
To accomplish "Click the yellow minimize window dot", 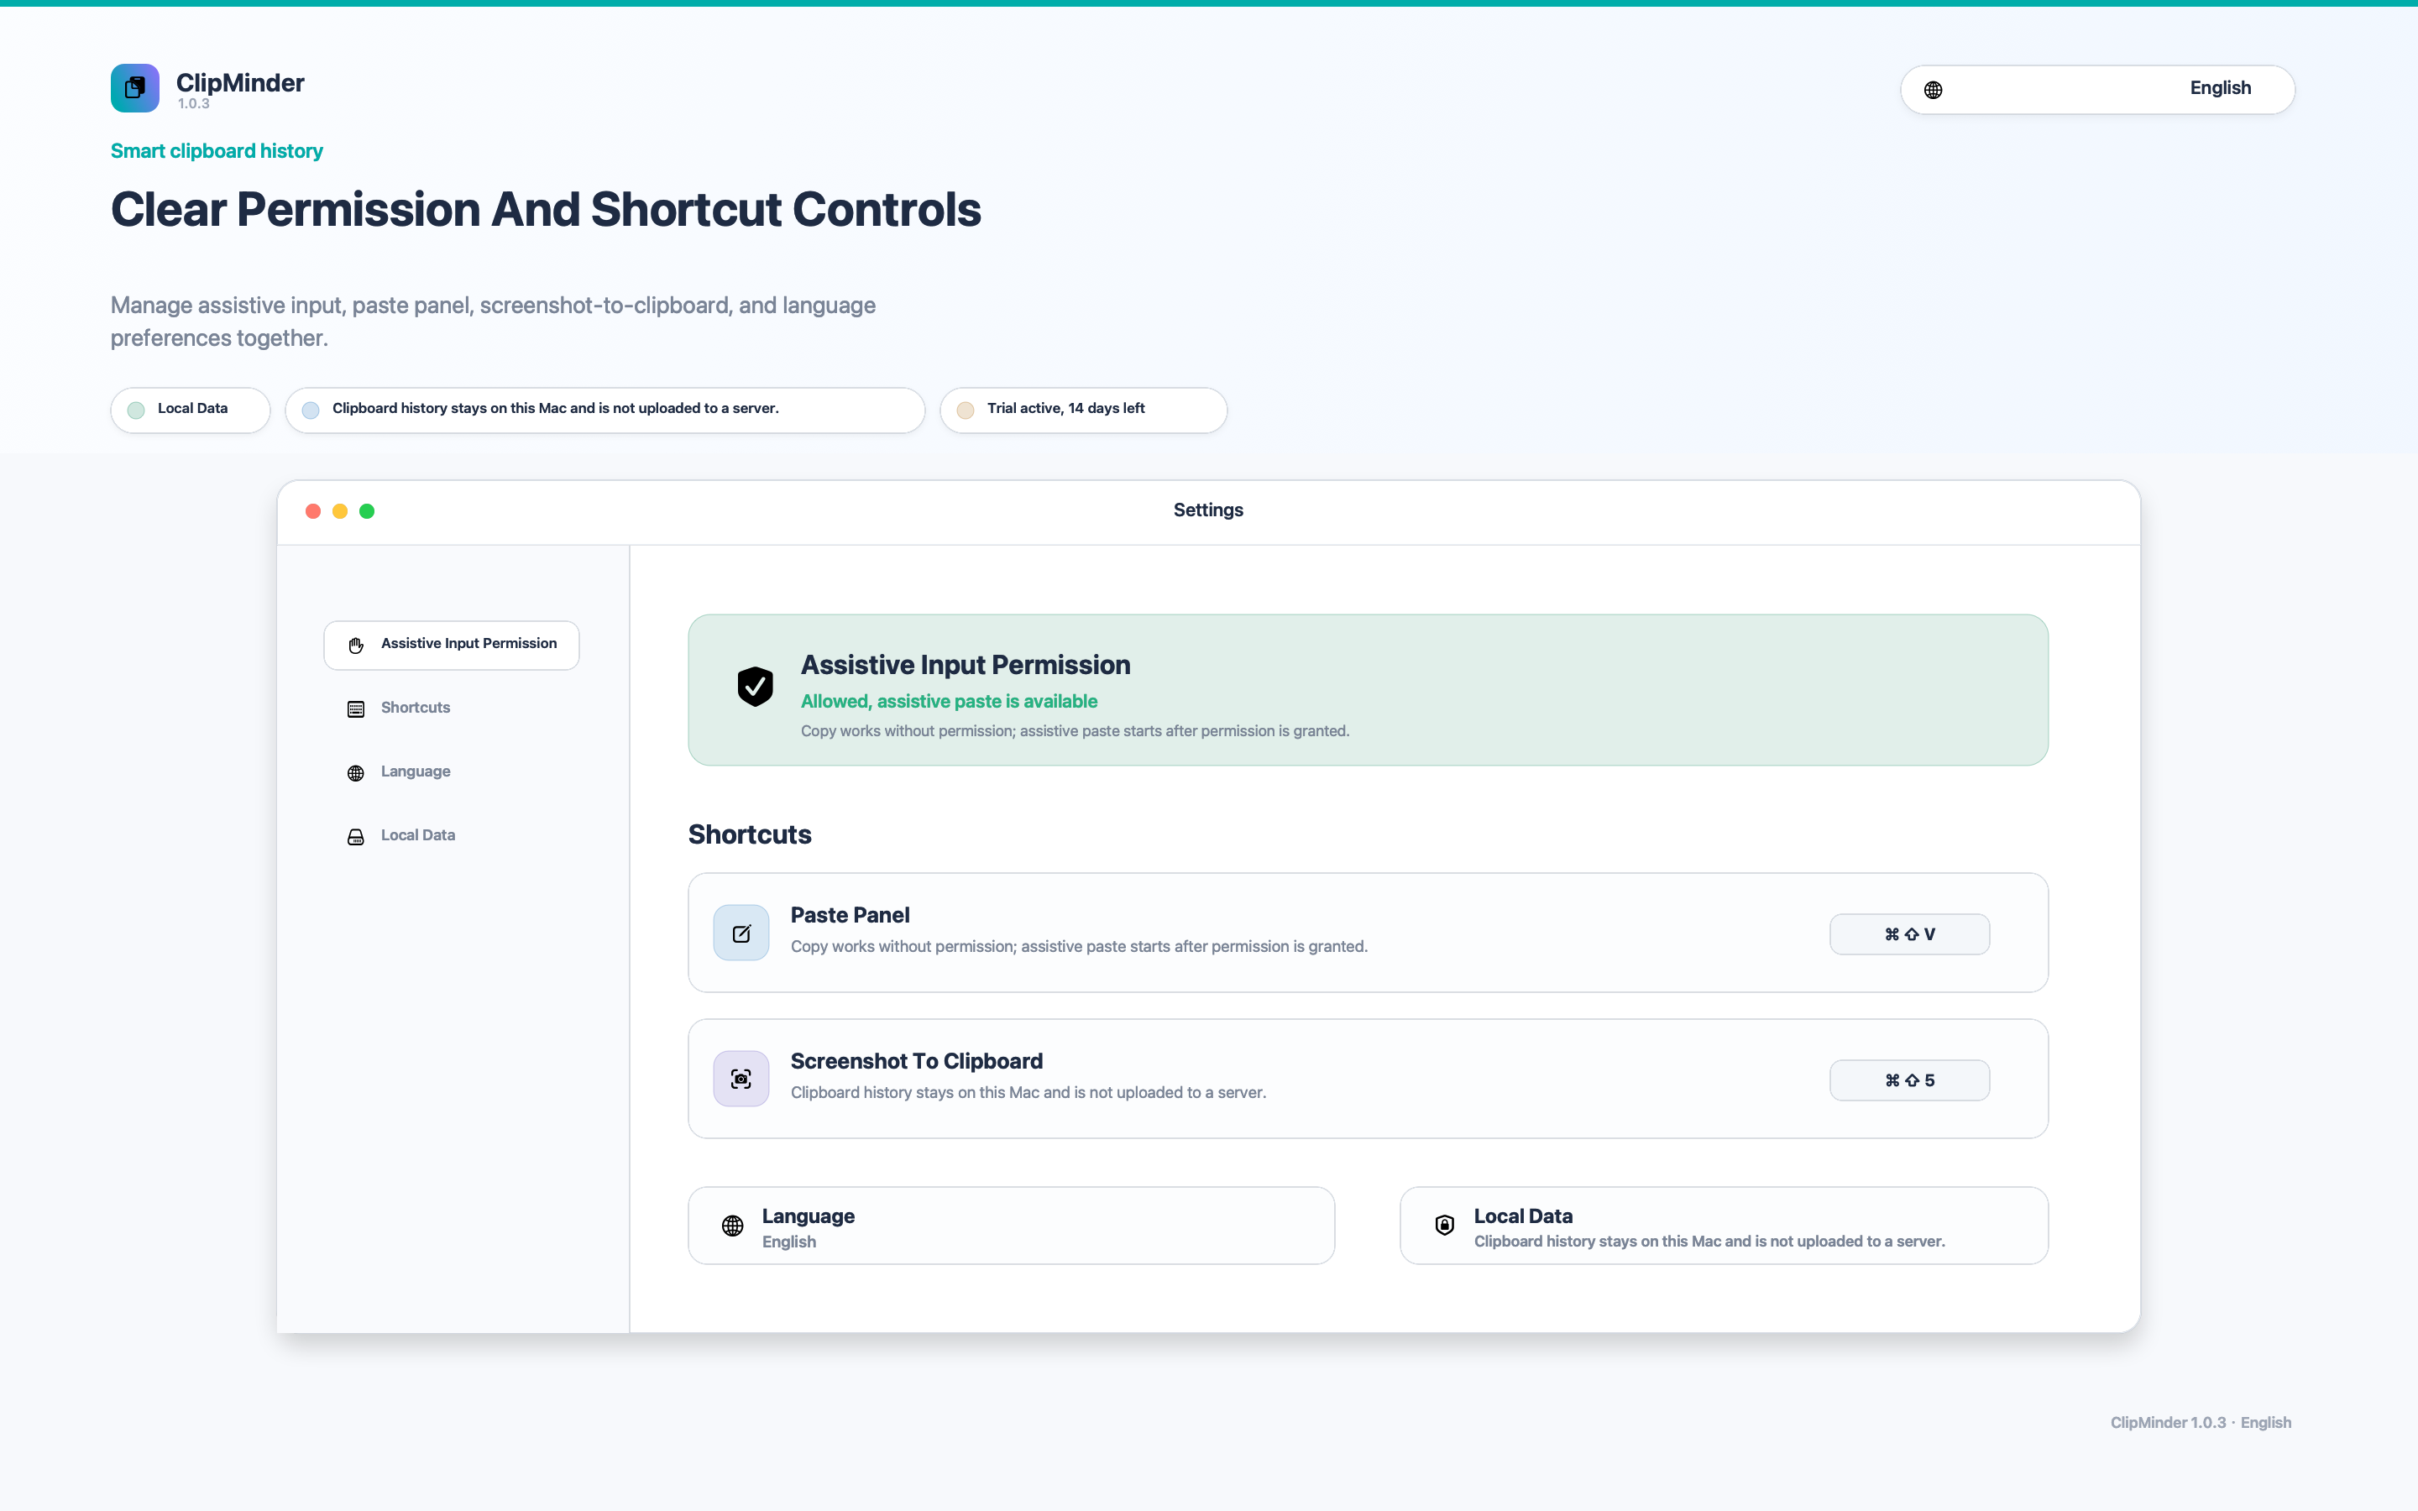I will [x=340, y=510].
